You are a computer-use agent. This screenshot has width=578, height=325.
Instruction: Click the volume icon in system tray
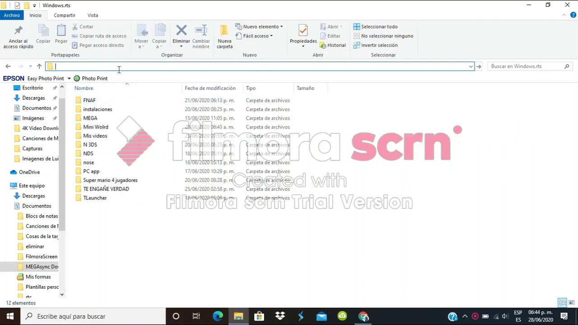point(505,316)
